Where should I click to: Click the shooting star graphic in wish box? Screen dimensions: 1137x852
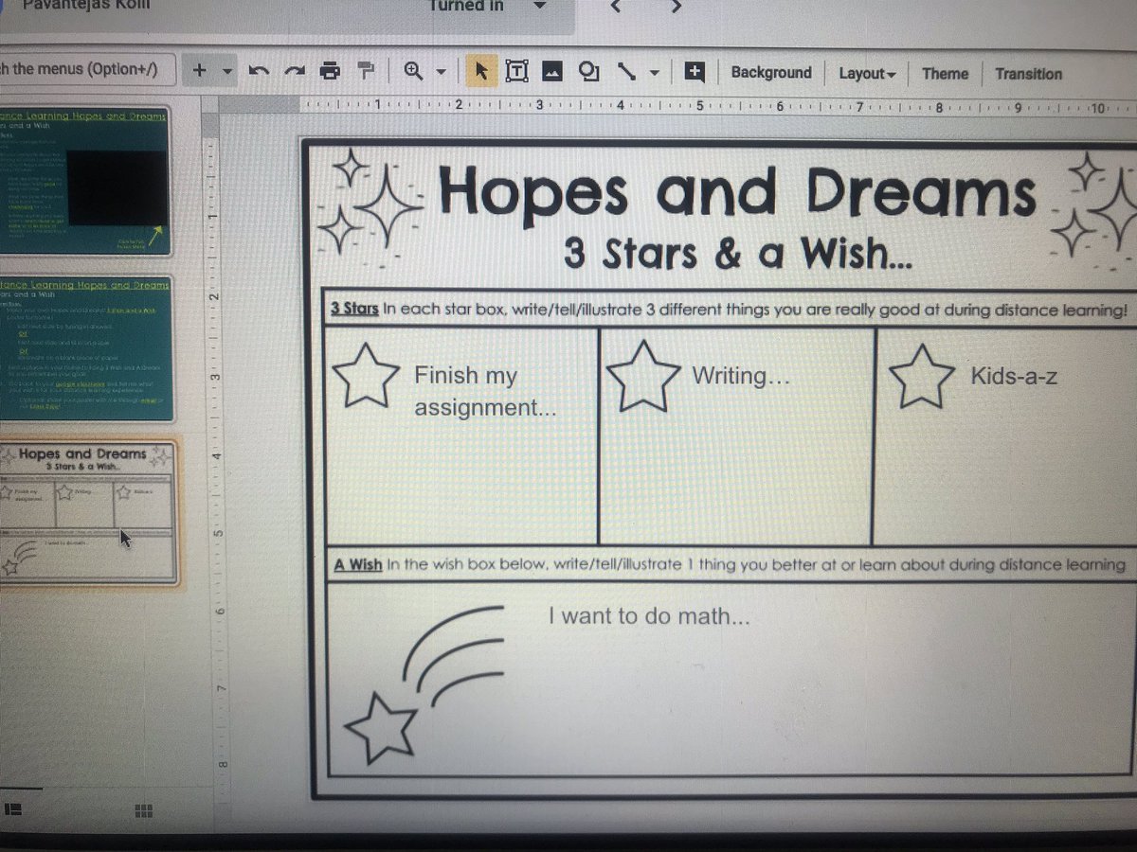(424, 685)
